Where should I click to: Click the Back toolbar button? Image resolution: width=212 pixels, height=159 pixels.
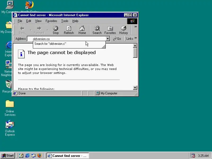pos(22,30)
